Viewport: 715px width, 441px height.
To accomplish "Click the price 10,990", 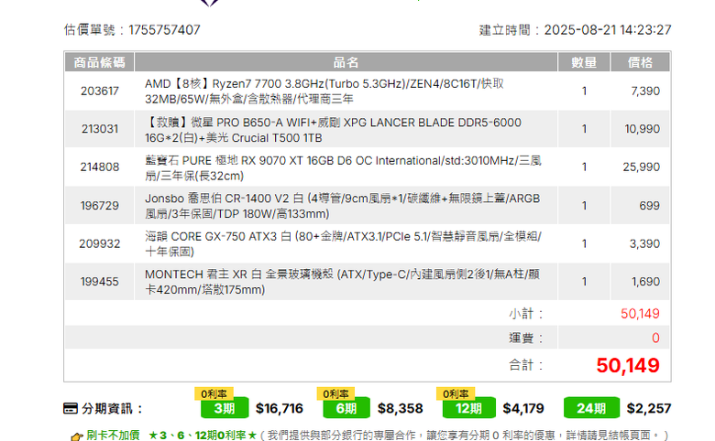I will pos(642,129).
